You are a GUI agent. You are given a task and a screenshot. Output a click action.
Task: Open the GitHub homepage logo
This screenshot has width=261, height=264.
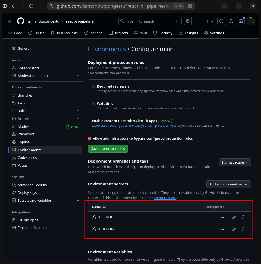(x=21, y=21)
